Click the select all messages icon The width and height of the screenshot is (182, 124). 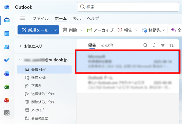click(x=145, y=45)
